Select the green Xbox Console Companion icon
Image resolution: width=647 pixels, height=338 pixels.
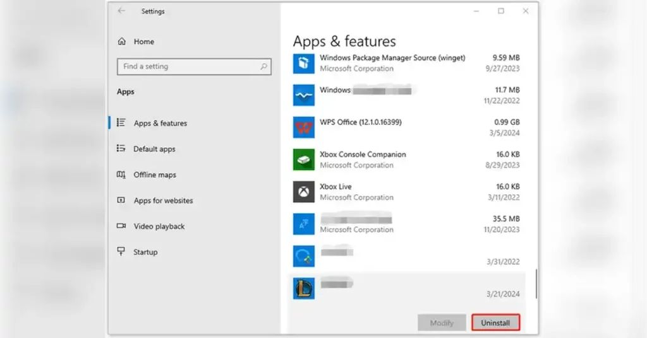pyautogui.click(x=304, y=160)
